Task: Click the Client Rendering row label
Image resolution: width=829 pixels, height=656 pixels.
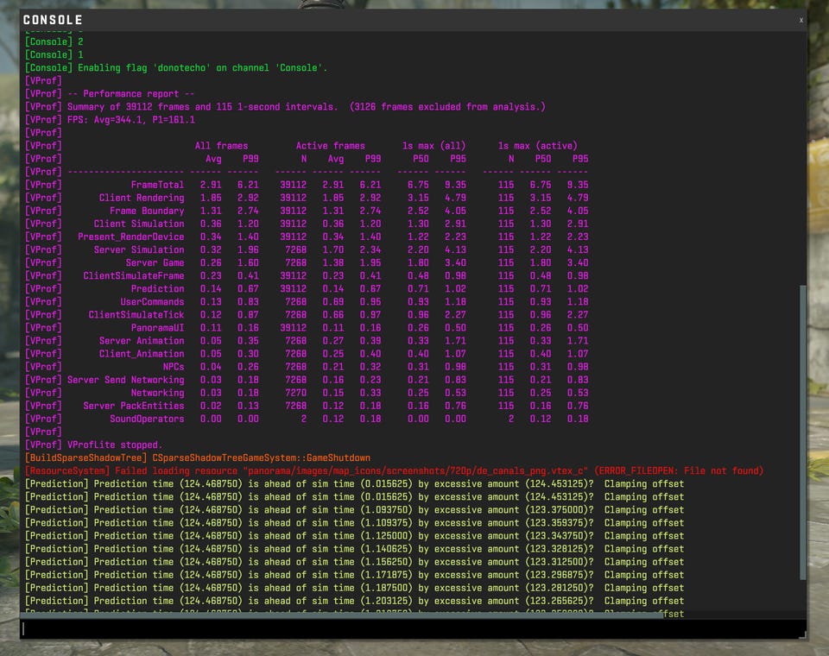Action: (x=142, y=198)
